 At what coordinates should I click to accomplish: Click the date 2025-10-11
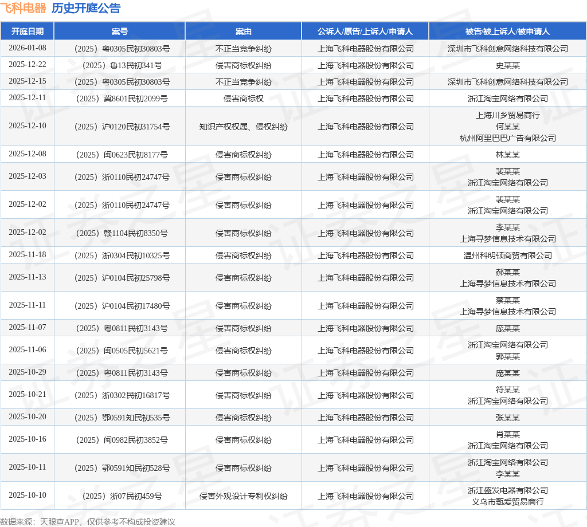pos(28,467)
